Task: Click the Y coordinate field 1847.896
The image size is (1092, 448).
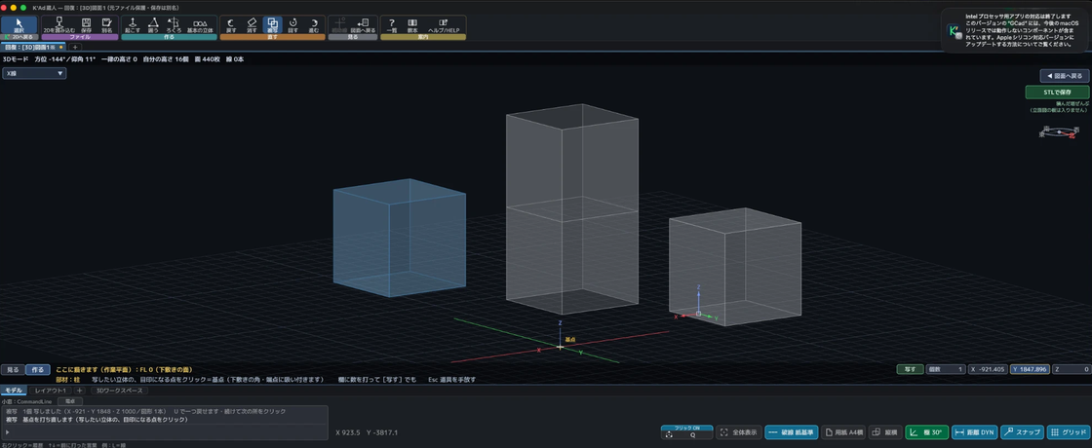Action: pyautogui.click(x=1030, y=369)
